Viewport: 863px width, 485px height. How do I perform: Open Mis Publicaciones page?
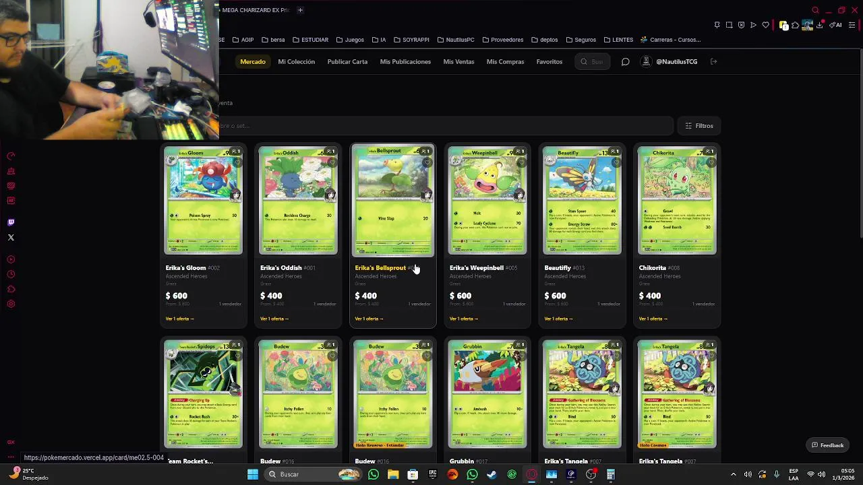click(x=405, y=62)
